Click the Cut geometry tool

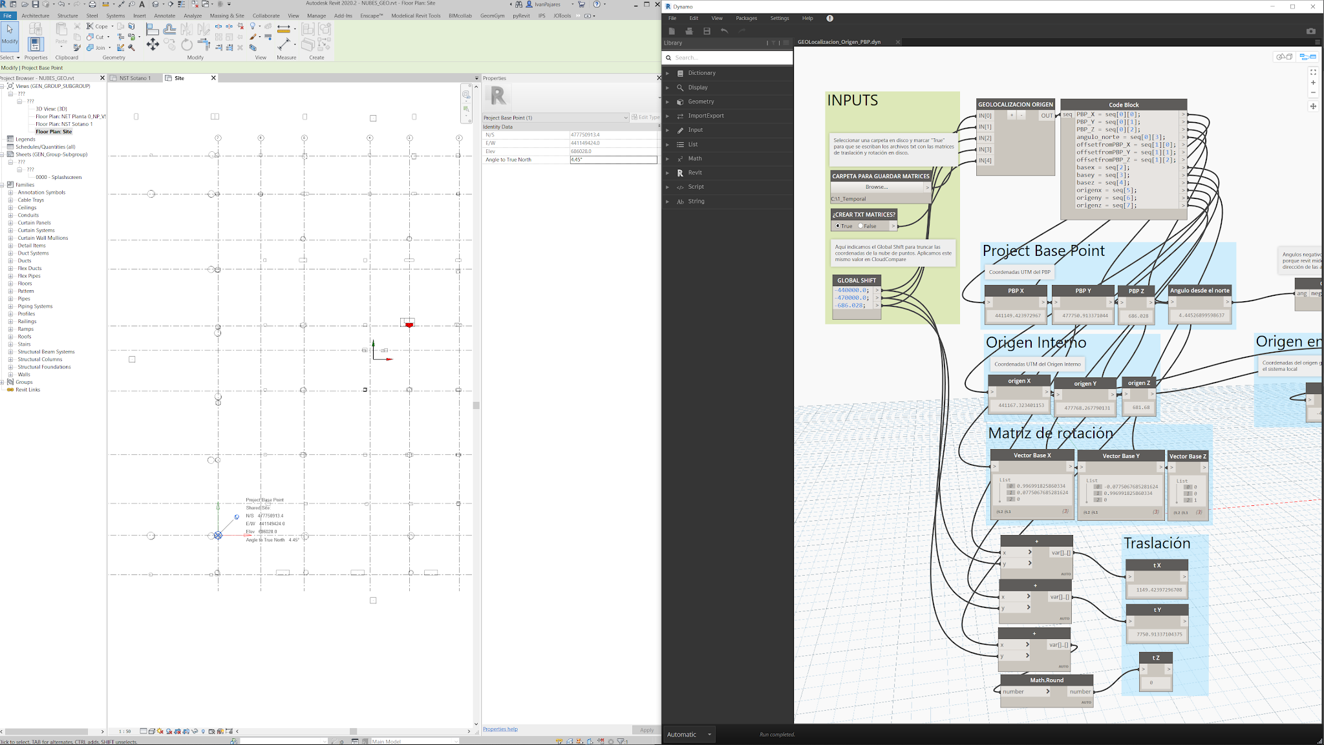[x=96, y=37]
